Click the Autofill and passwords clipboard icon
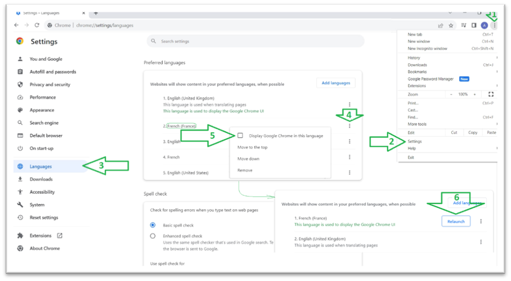Image resolution: width=511 pixels, height=281 pixels. coord(20,72)
